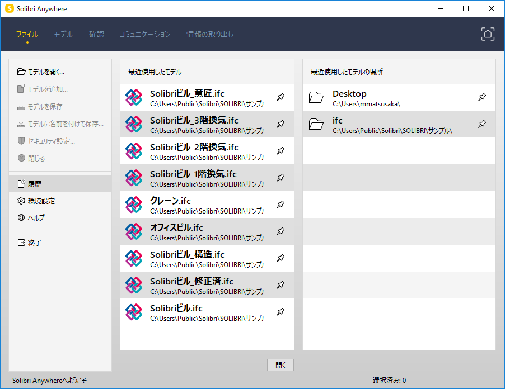The width and height of the screenshot is (505, 389).
Task: Click IFC icon of Solibriビル_意匠.ifc
Action: pos(134,97)
